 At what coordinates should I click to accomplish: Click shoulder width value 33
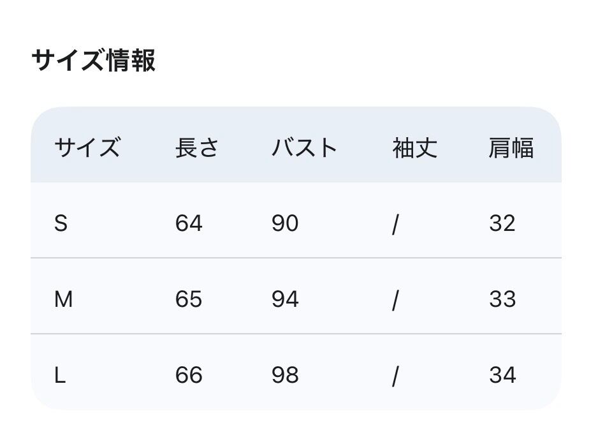pos(502,299)
